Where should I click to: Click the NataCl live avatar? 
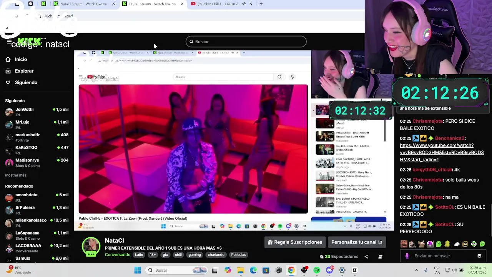91,246
